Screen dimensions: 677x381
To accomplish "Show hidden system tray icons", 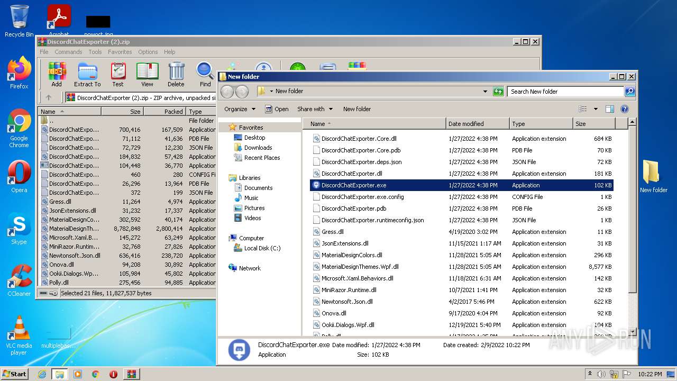I will pos(590,374).
